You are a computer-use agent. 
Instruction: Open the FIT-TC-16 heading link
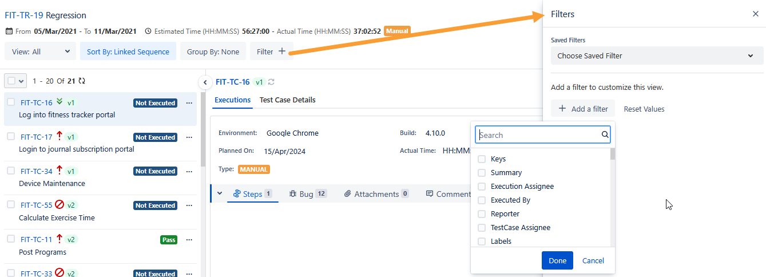coord(232,82)
